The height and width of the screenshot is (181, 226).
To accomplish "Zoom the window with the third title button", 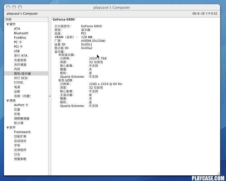I will point(20,7).
